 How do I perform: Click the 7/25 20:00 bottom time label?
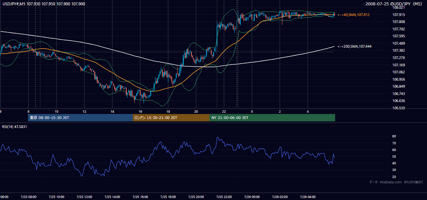coord(196,197)
